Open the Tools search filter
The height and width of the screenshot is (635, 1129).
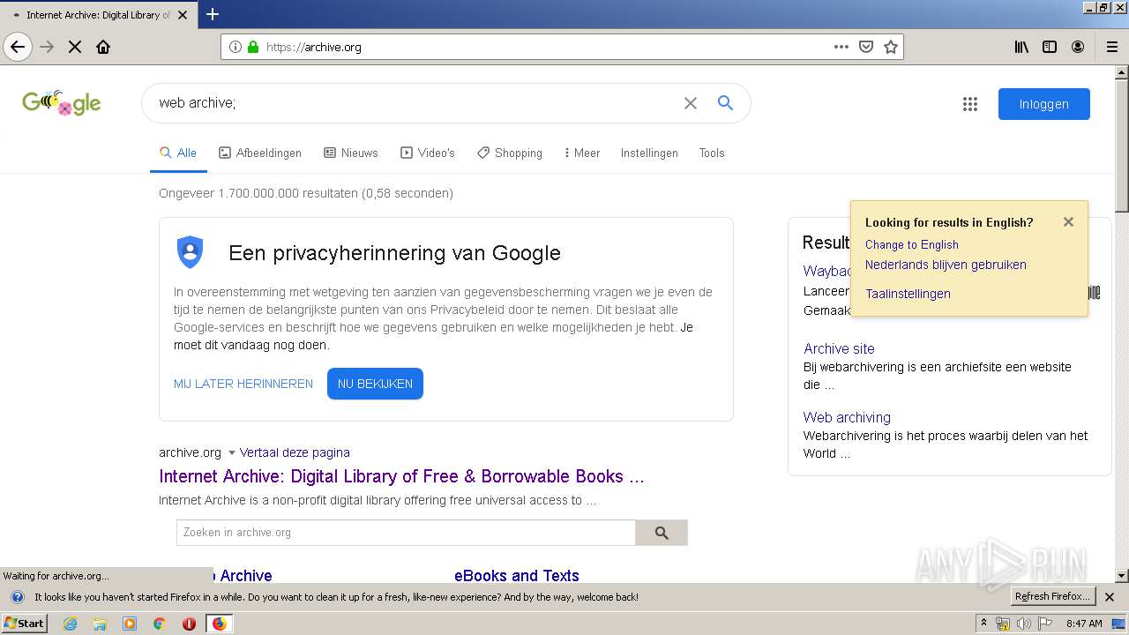[x=712, y=153]
